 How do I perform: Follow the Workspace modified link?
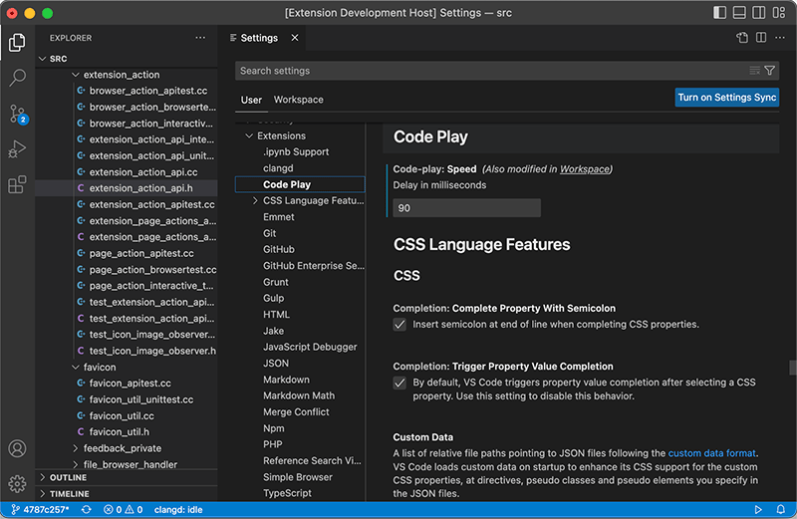[585, 169]
